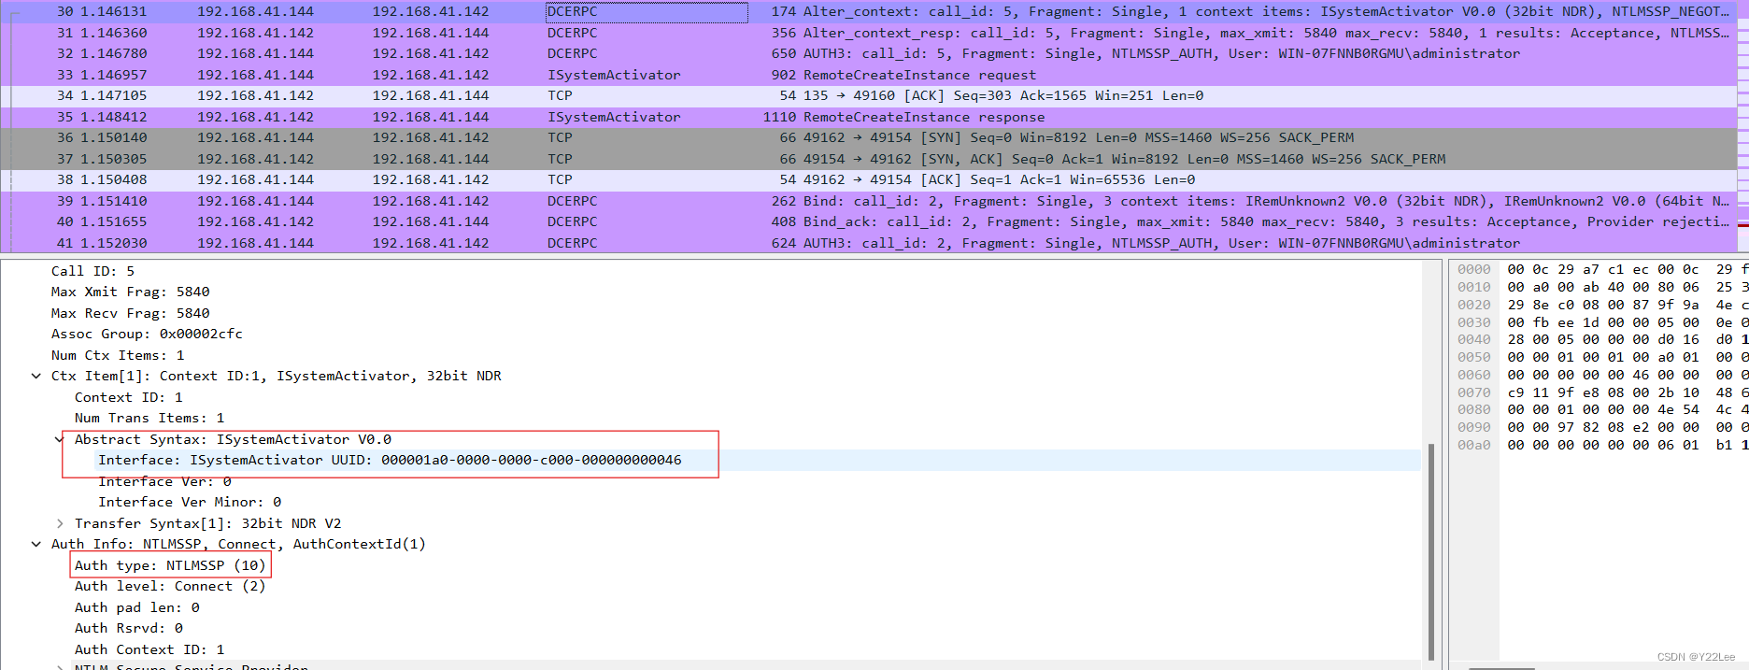The width and height of the screenshot is (1749, 670).
Task: Click DCERPC protocol cell of packet 30
Action: coord(647,11)
